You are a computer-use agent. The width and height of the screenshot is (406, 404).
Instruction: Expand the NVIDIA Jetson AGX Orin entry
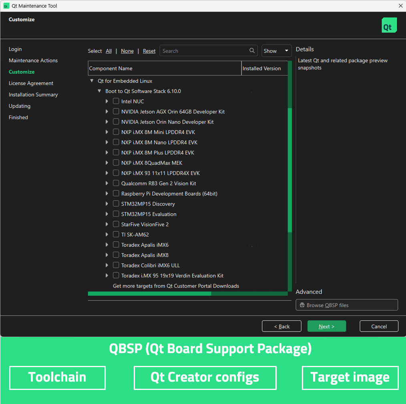click(x=107, y=111)
